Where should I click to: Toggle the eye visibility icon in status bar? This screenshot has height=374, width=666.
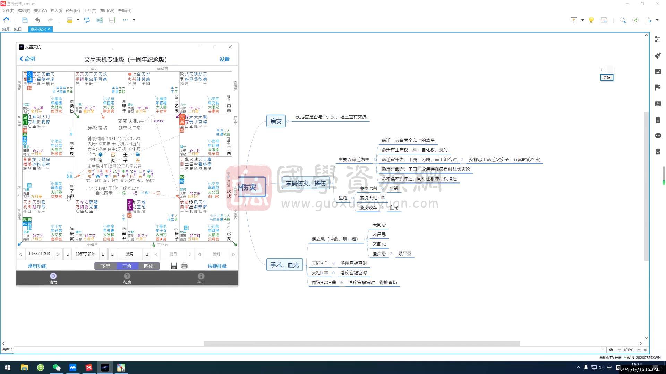click(x=611, y=350)
